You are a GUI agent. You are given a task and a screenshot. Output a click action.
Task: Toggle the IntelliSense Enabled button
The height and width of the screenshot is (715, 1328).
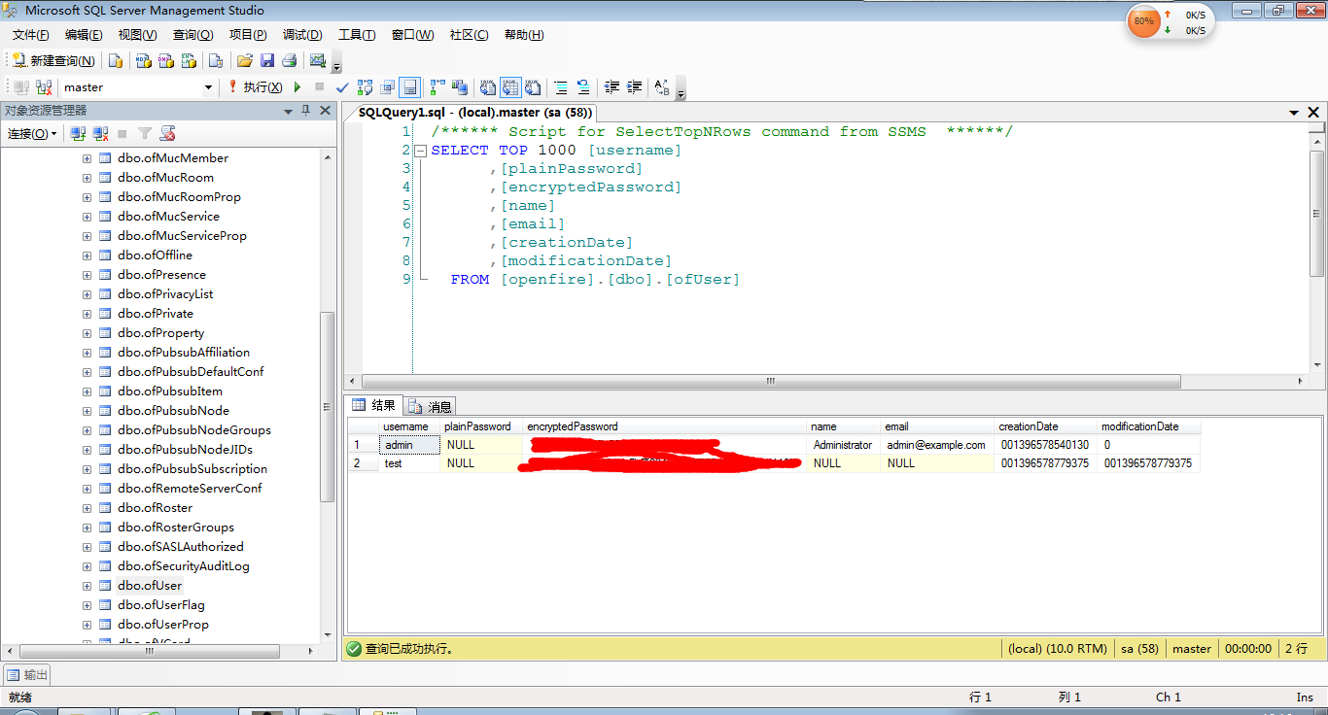(x=410, y=87)
